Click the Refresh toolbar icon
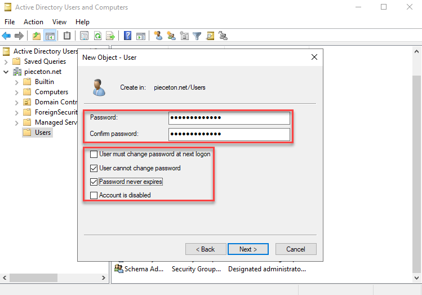 pos(97,36)
